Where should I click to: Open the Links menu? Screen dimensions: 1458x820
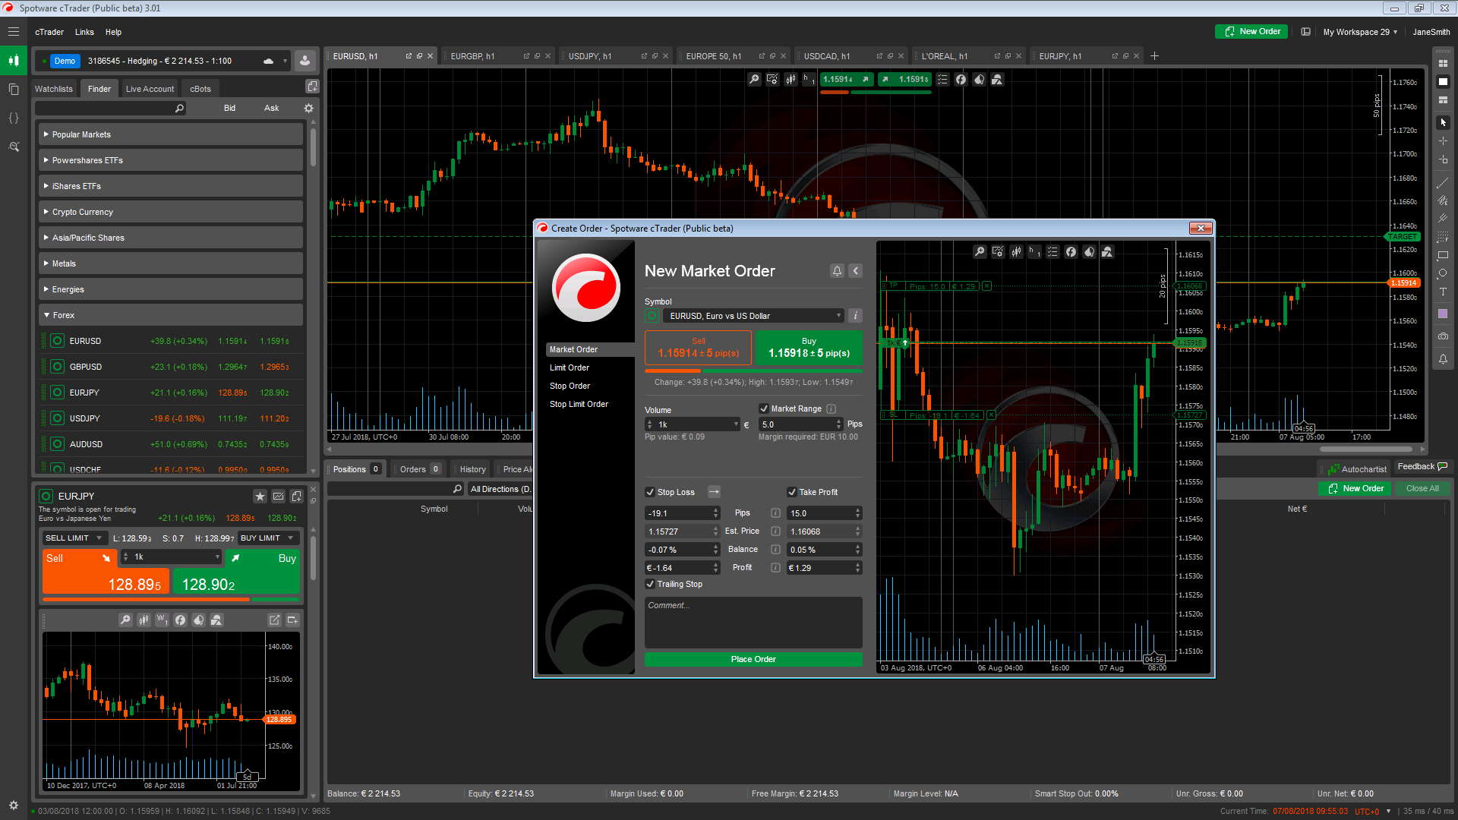[x=84, y=32]
